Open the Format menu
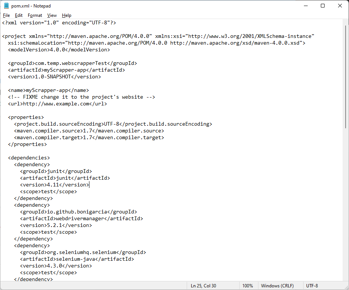Screen dimensions: 349x290 (x=35, y=15)
